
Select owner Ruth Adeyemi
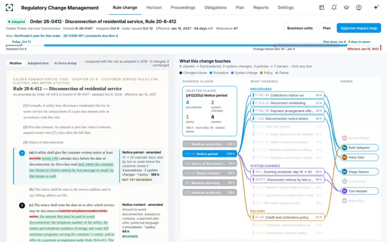pos(359,148)
